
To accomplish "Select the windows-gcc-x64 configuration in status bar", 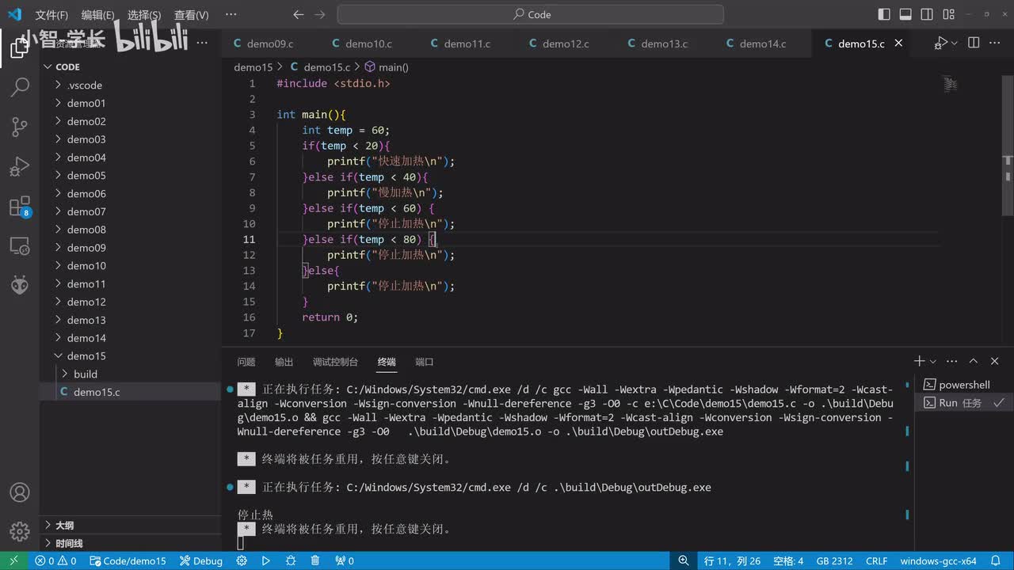I will (939, 560).
